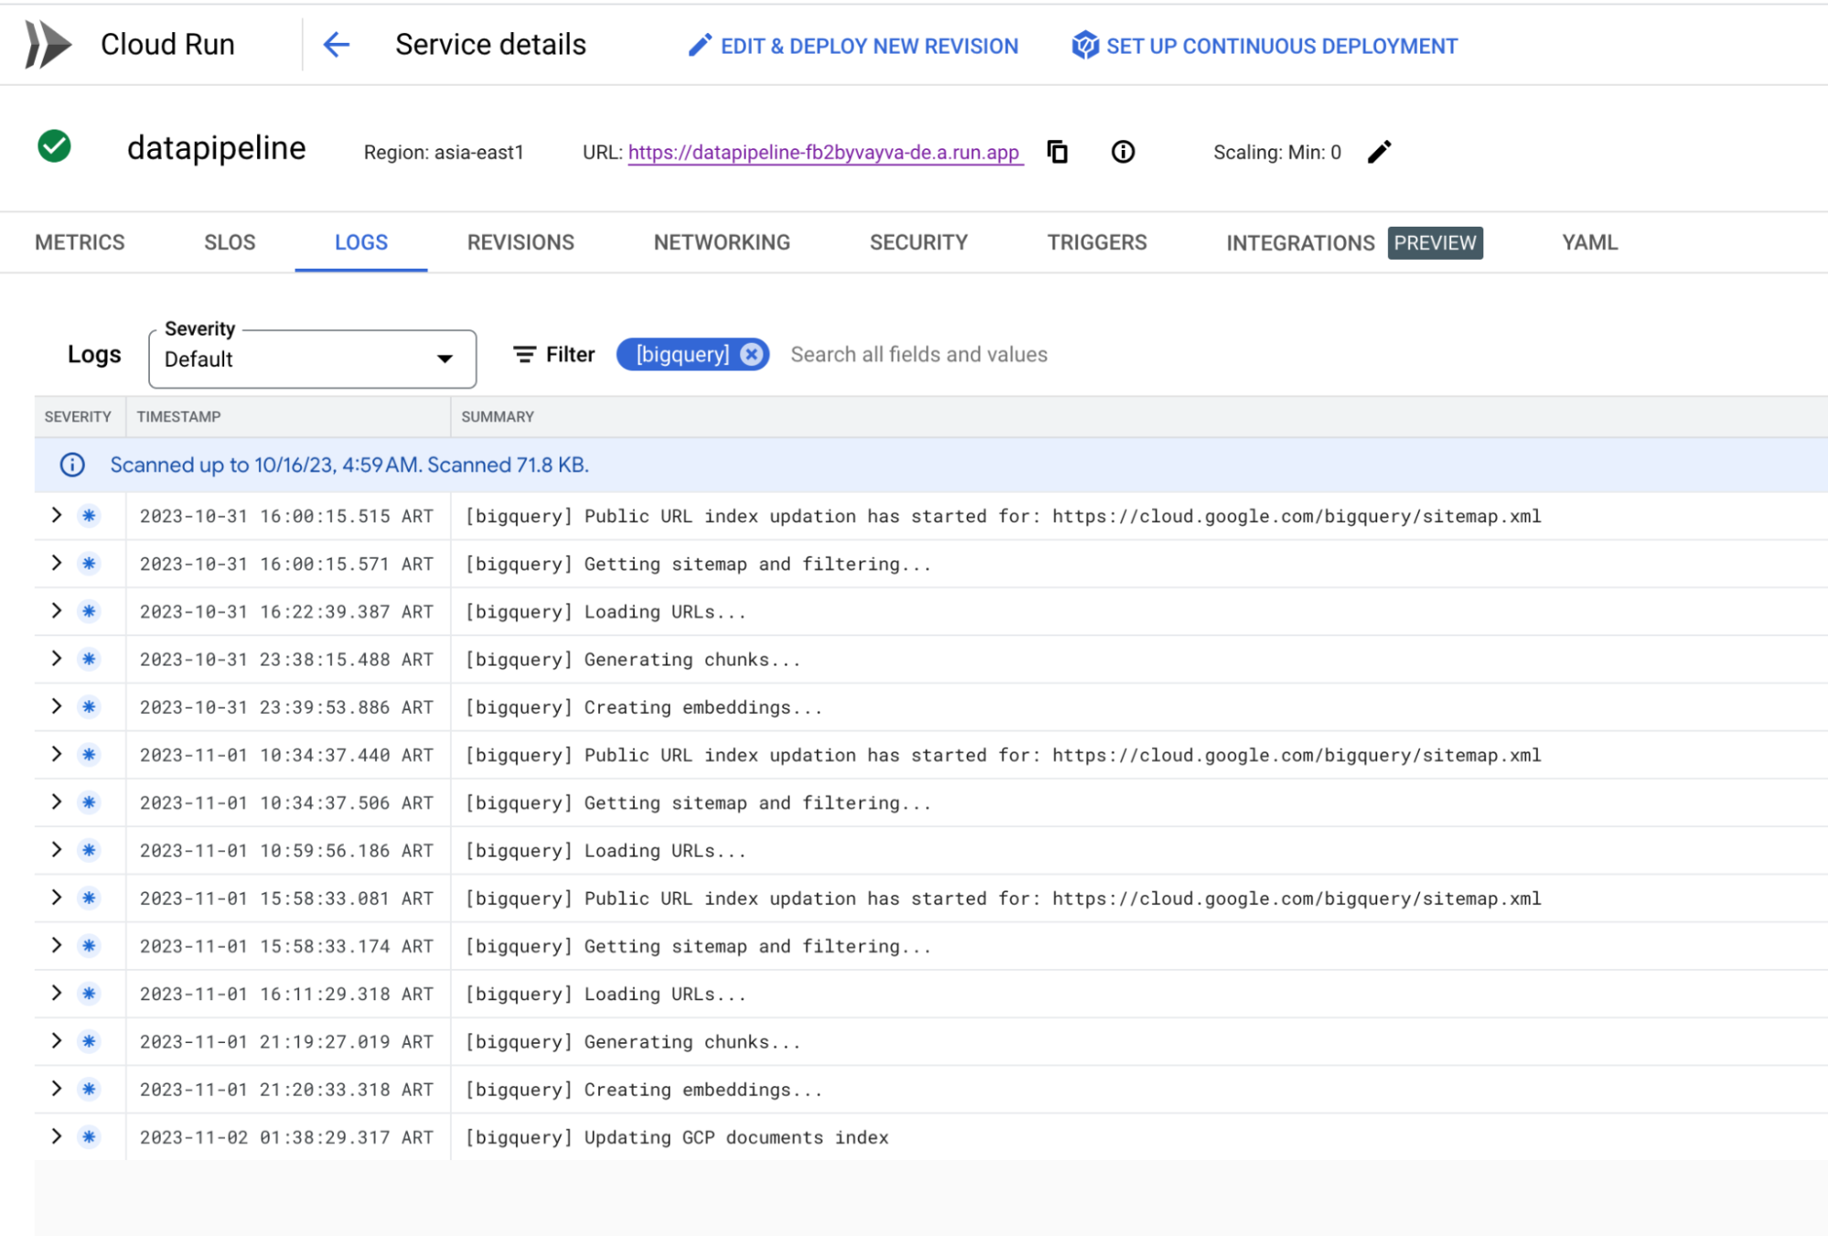Expand the 2023-11-01 10:34:37.506 log entry
The width and height of the screenshot is (1828, 1236).
pos(57,802)
